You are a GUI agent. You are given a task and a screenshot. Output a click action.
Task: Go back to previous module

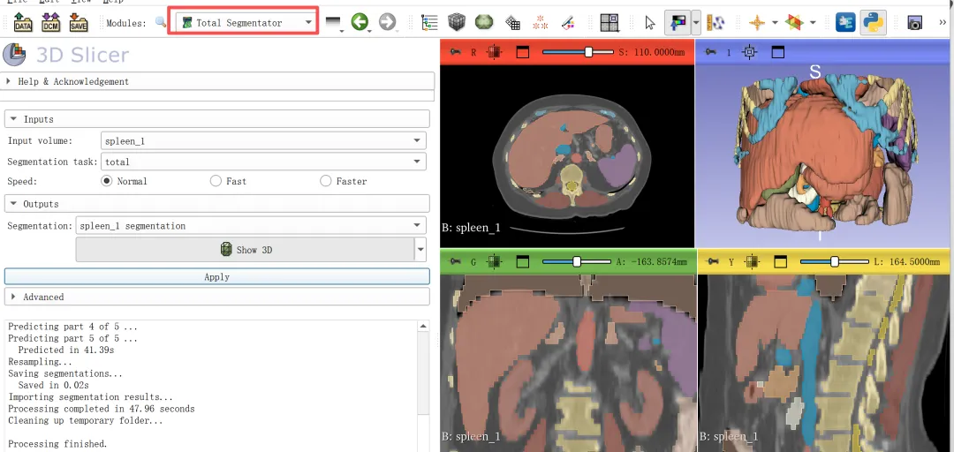pos(360,22)
